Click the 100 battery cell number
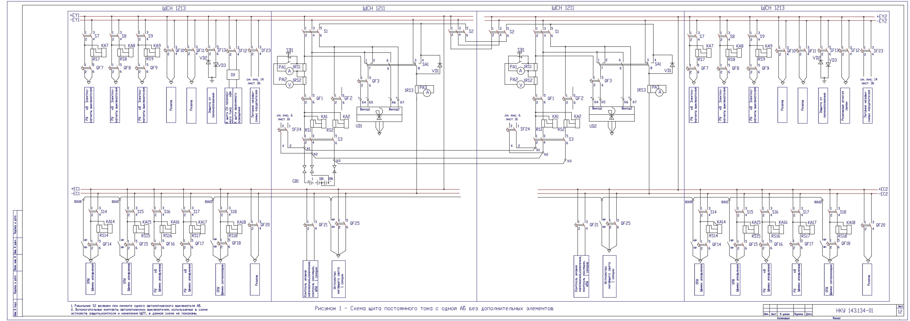Image resolution: width=910 pixels, height=321 pixels. click(x=321, y=179)
